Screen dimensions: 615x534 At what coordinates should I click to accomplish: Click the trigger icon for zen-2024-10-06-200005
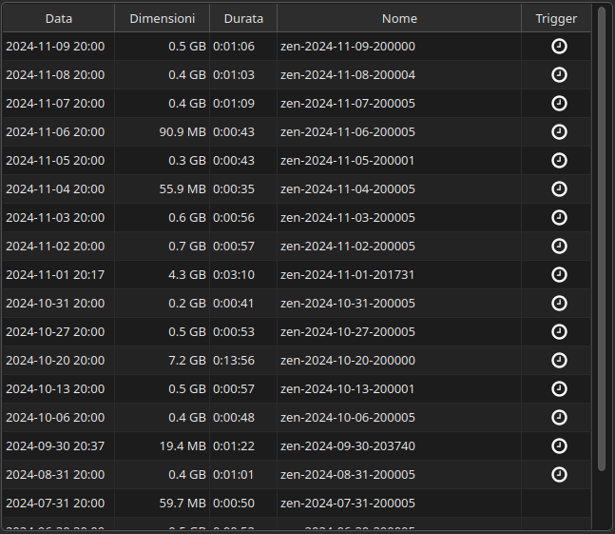click(x=559, y=417)
